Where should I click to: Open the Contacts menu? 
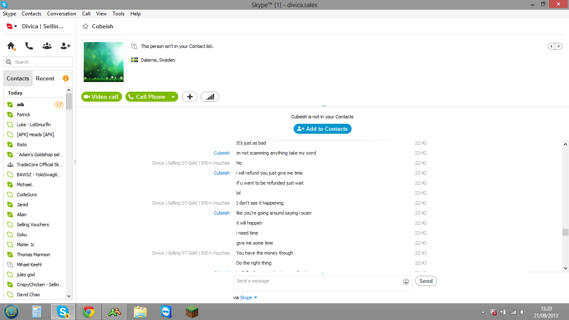31,14
